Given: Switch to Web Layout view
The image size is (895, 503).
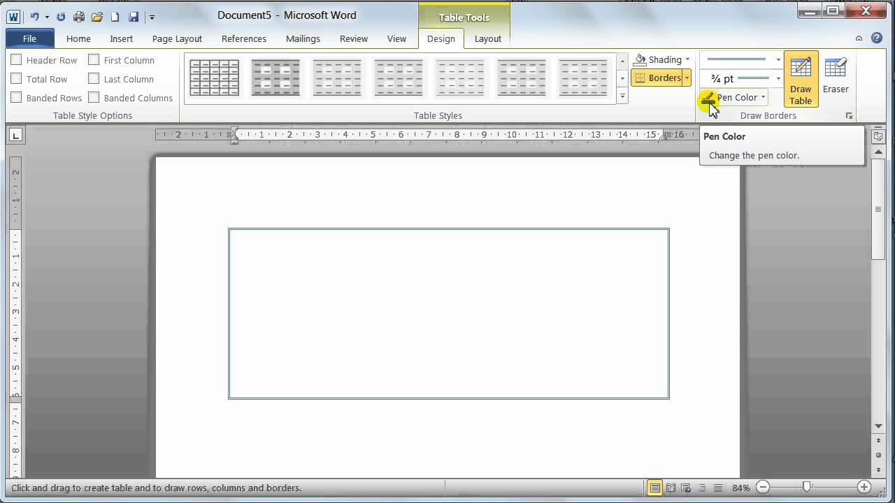Looking at the screenshot, I should tap(685, 488).
